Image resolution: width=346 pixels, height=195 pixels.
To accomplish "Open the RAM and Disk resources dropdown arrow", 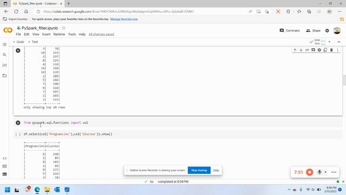I will tap(329, 42).
